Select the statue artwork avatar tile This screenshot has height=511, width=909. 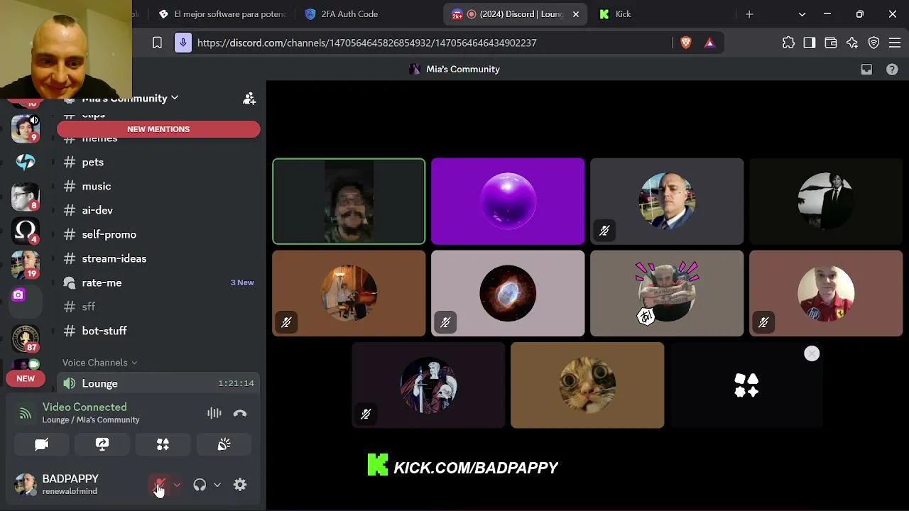coord(428,385)
